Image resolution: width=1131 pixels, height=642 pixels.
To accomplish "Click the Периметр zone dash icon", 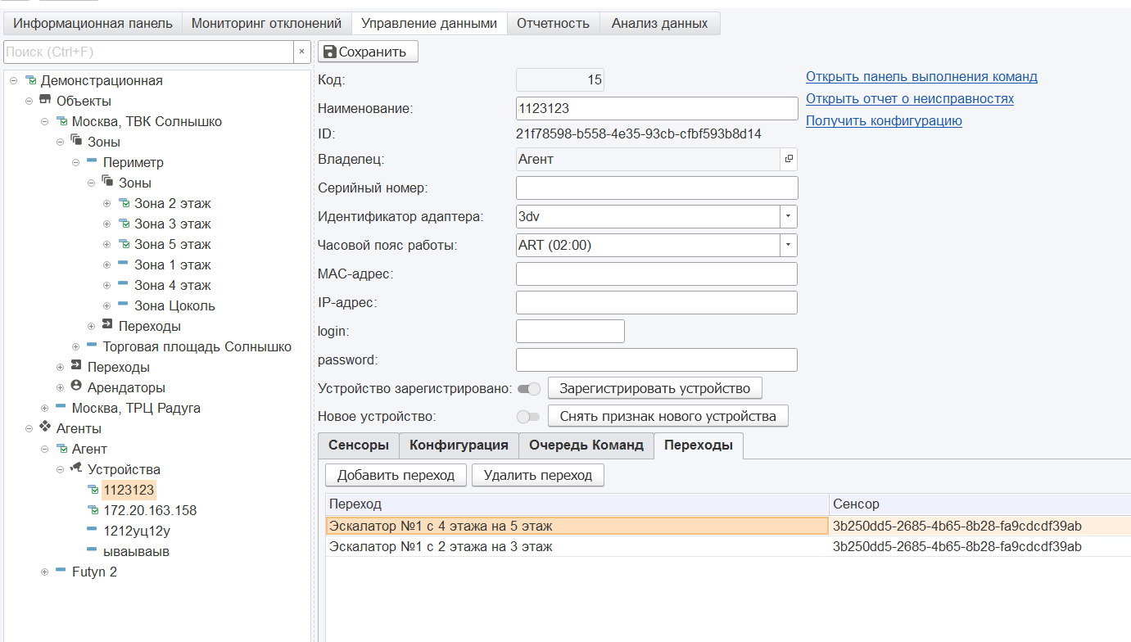I will tap(92, 161).
